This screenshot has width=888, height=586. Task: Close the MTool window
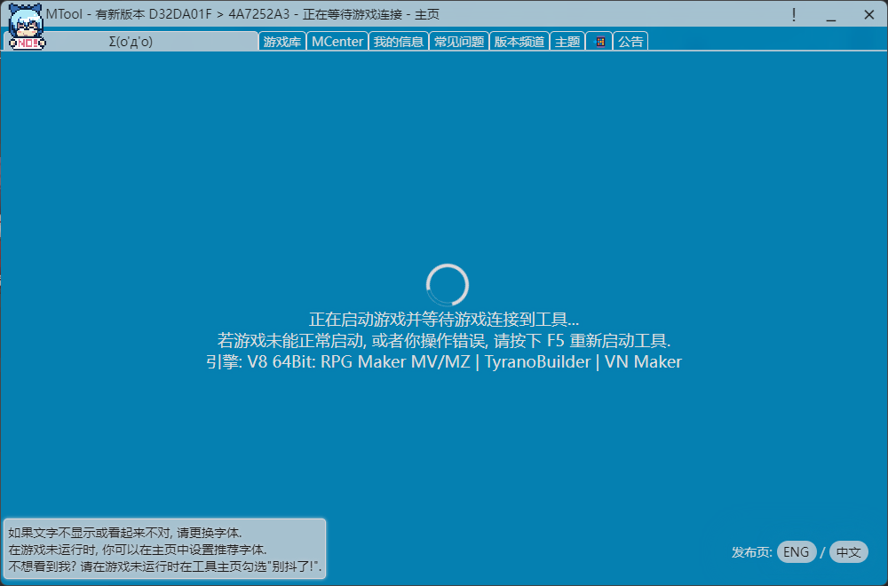coord(868,15)
